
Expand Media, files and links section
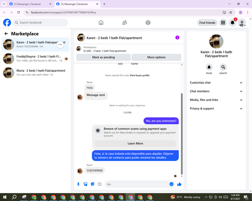(216, 100)
